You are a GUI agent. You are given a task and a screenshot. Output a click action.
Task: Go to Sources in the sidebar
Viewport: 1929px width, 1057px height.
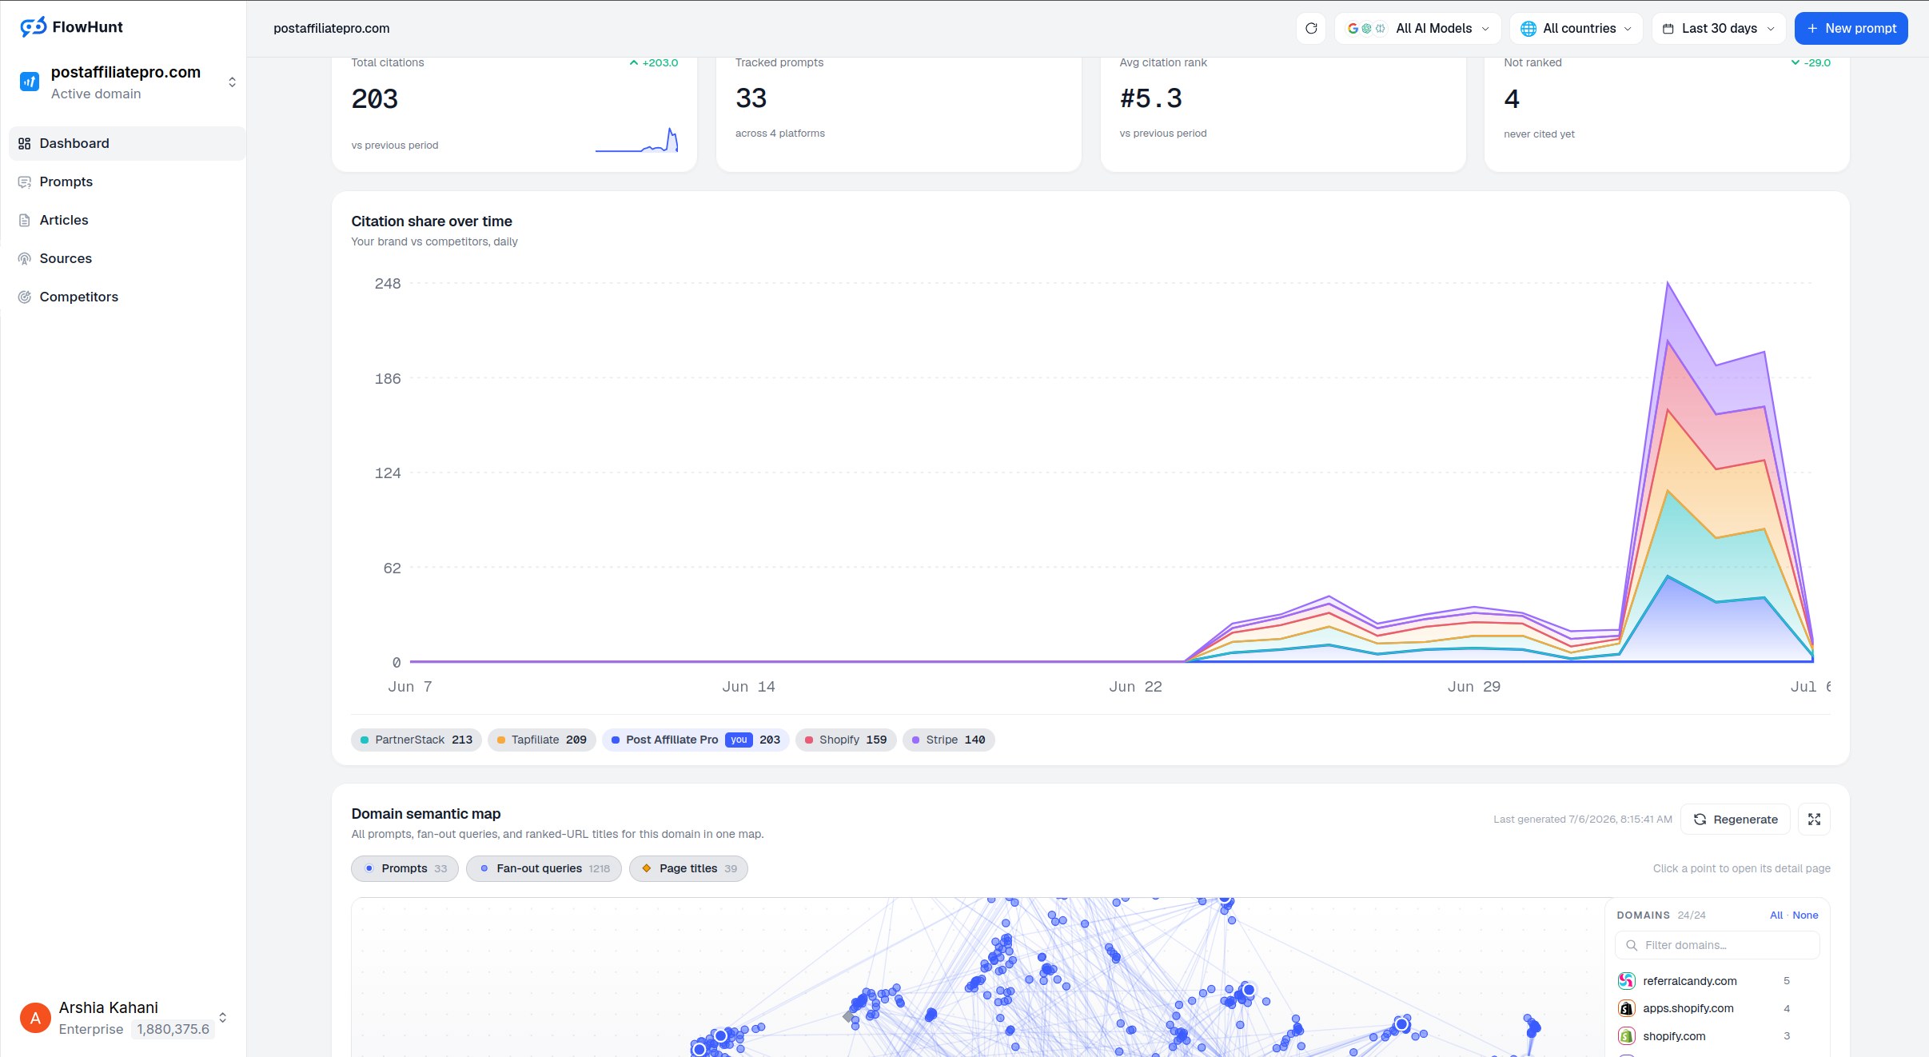66,258
